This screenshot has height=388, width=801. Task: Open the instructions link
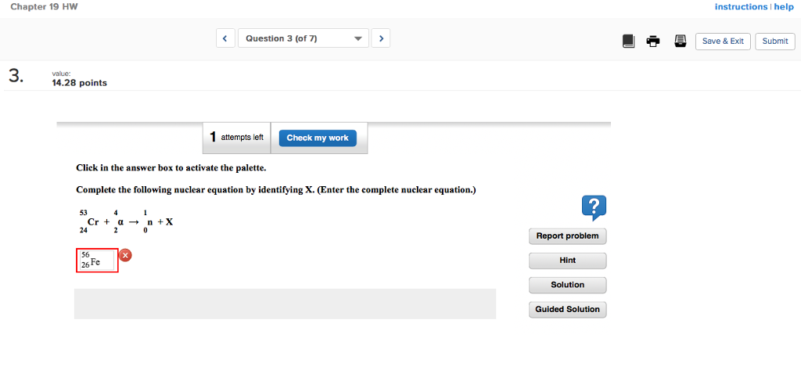click(x=741, y=6)
